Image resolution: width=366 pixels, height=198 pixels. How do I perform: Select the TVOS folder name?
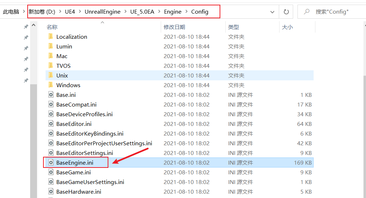[63, 66]
